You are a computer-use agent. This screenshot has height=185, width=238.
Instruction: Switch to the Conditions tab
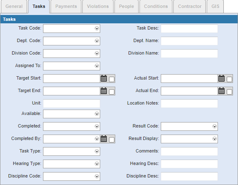click(x=156, y=6)
